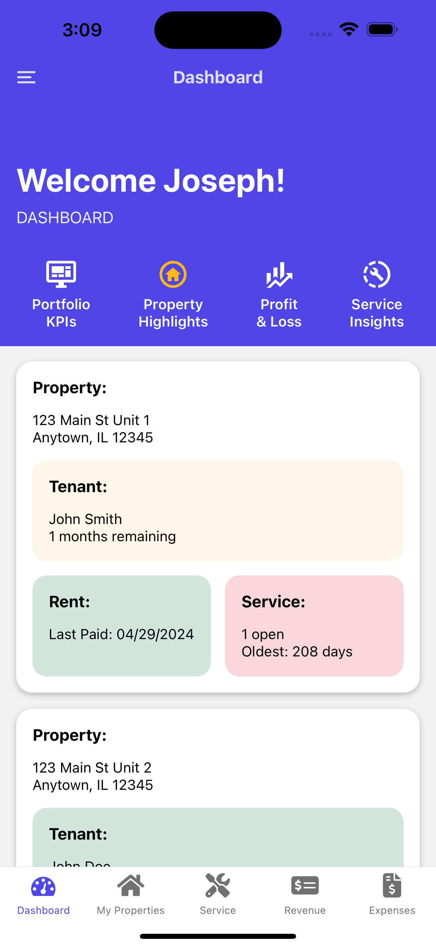This screenshot has height=947, width=436.
Task: Tap the Dashboard title in header
Action: (x=218, y=77)
